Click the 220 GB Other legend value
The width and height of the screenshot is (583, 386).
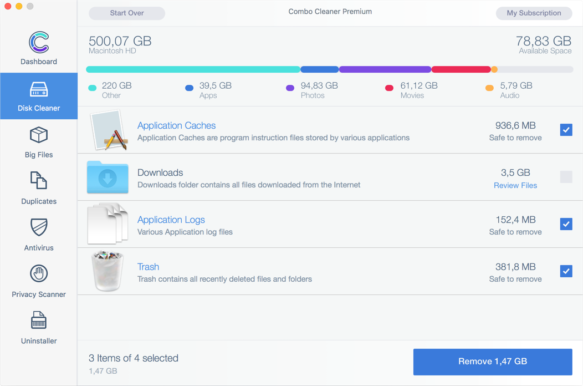(117, 85)
